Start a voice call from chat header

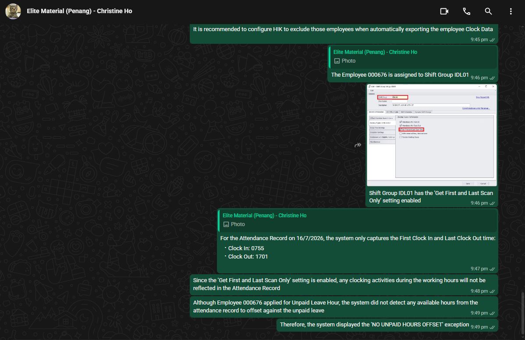(466, 11)
